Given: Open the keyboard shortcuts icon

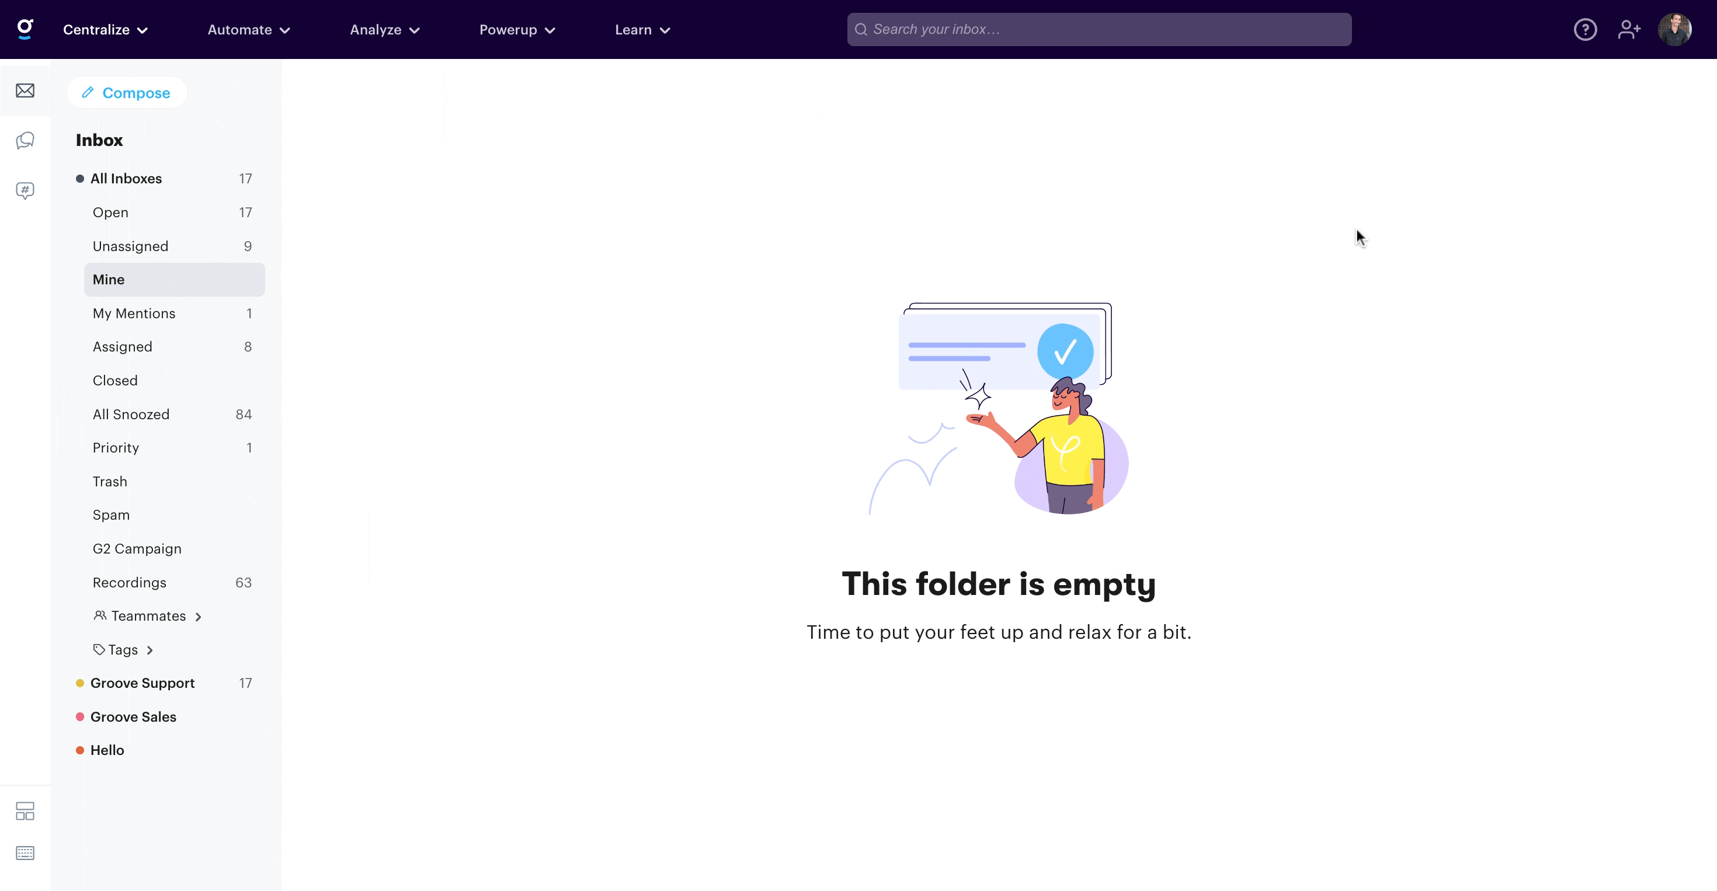Looking at the screenshot, I should (25, 853).
